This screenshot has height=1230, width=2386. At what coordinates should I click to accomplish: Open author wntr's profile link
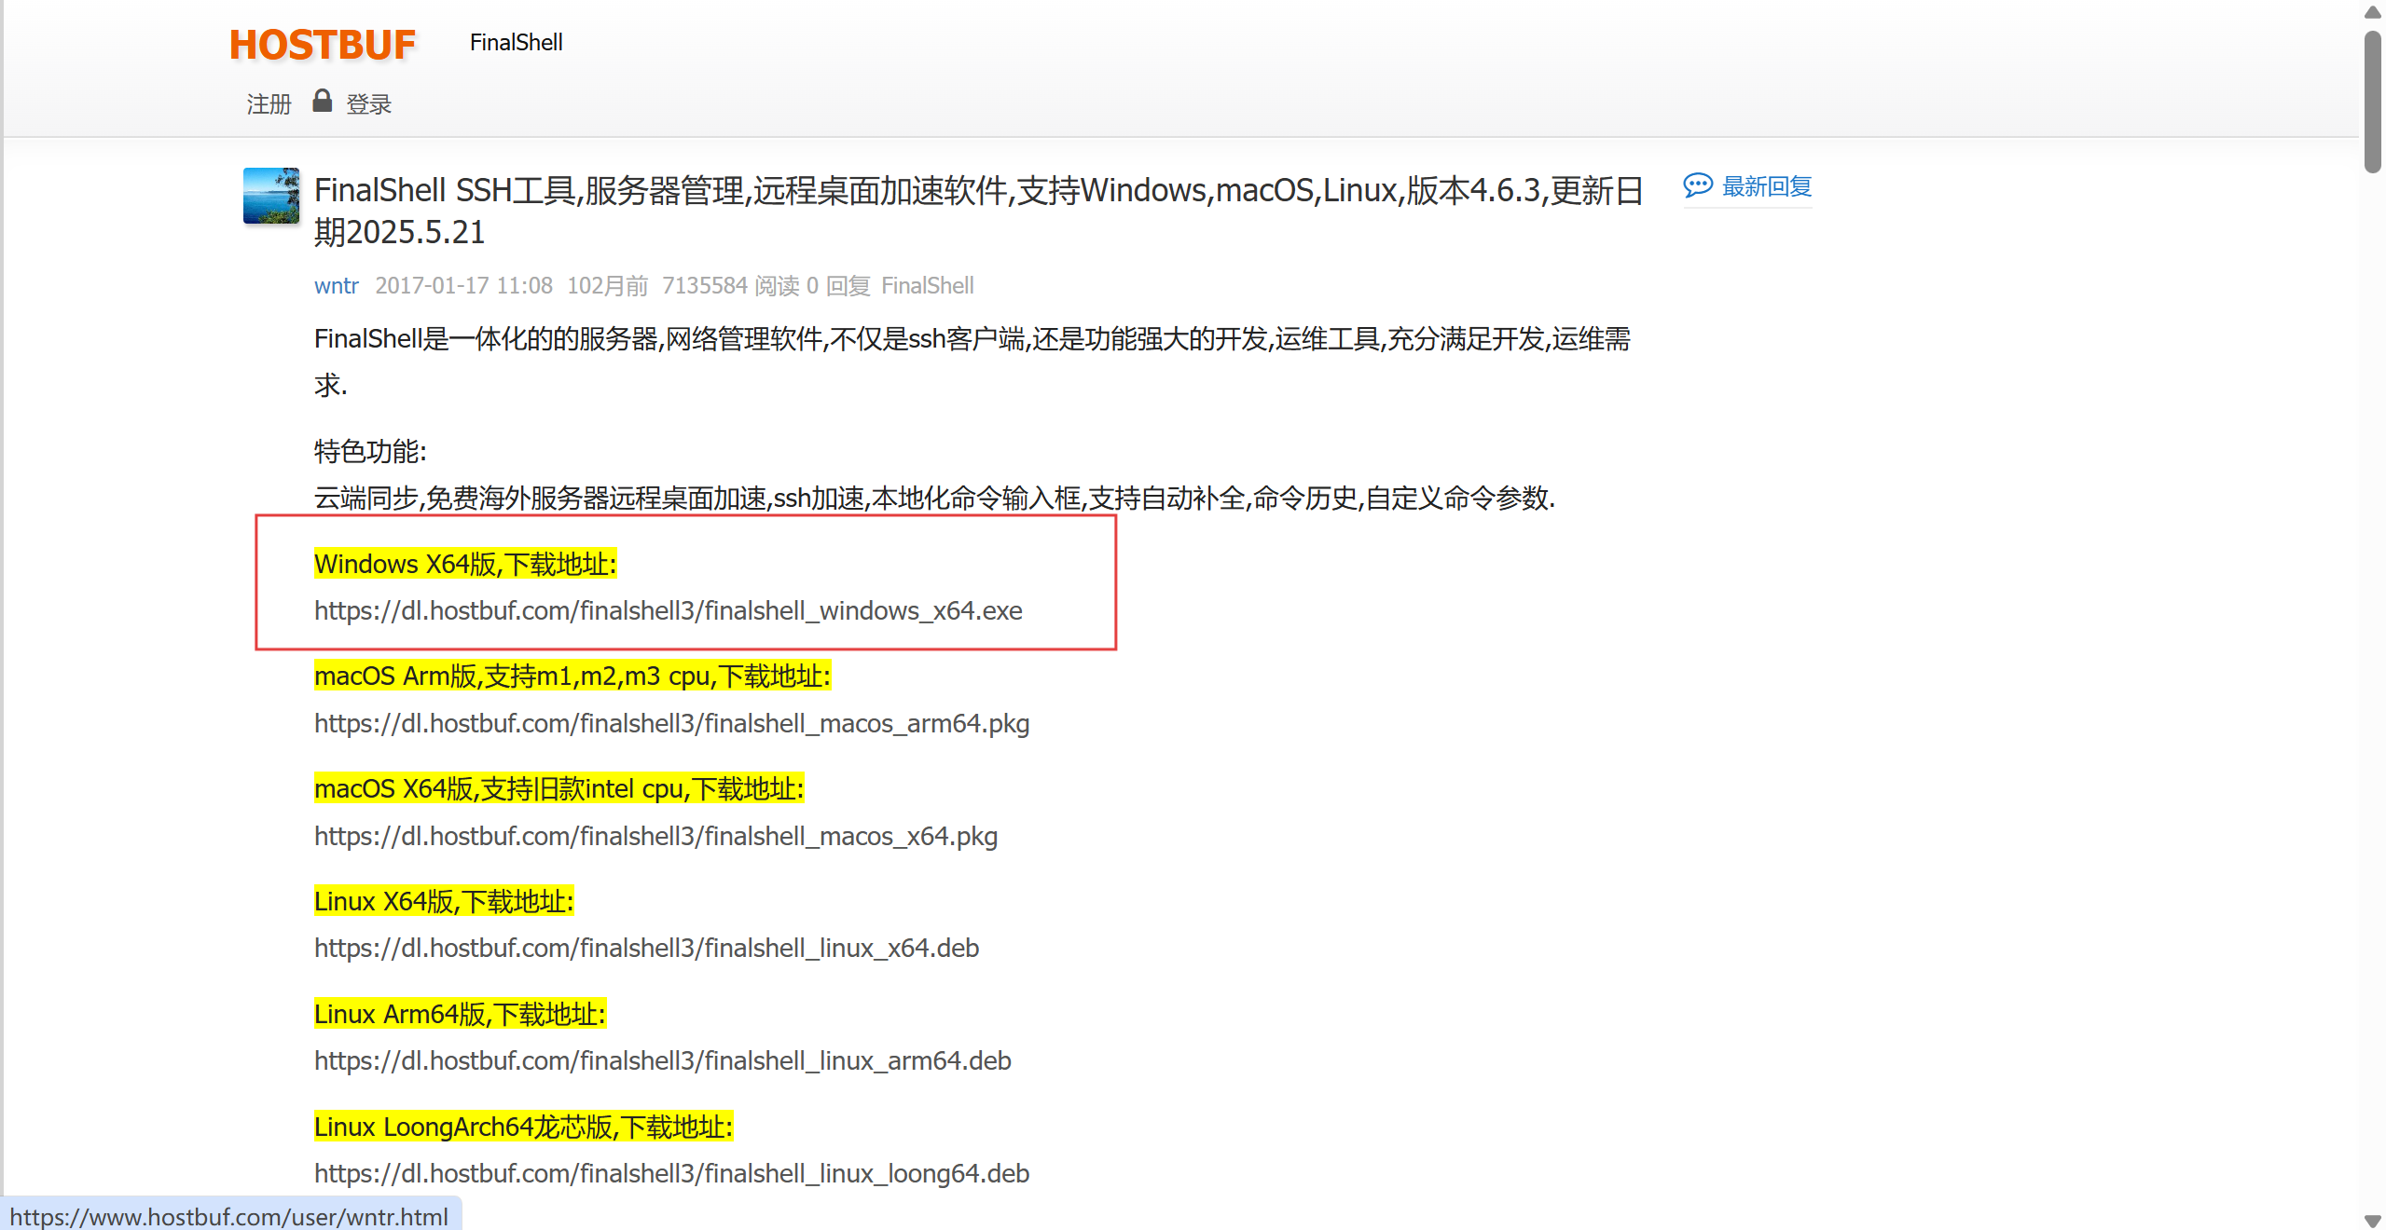336,286
